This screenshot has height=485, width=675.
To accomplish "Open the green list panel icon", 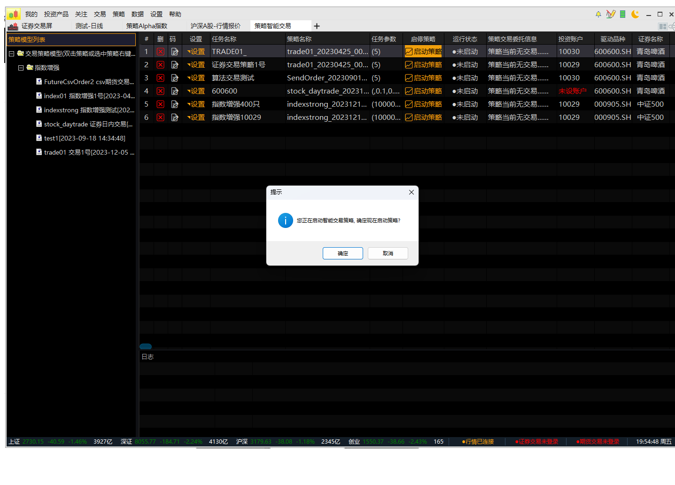I will [623, 14].
